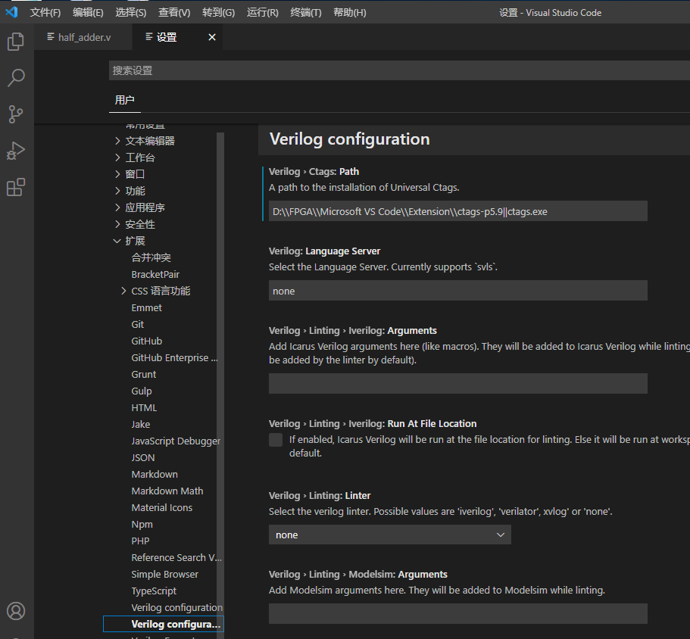Open the Extensions view
This screenshot has width=690, height=639.
16,187
